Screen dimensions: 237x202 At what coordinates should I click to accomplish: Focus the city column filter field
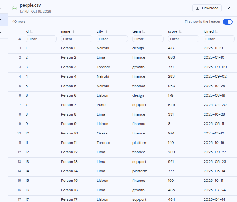pyautogui.click(x=112, y=39)
